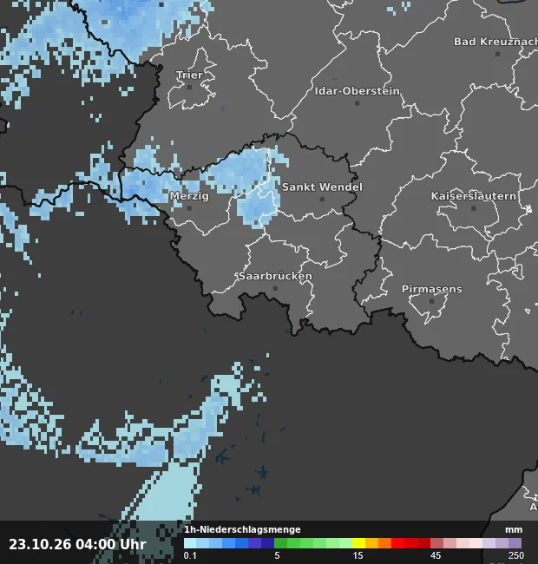Select the Bad Kreuznach map label

tap(495, 42)
